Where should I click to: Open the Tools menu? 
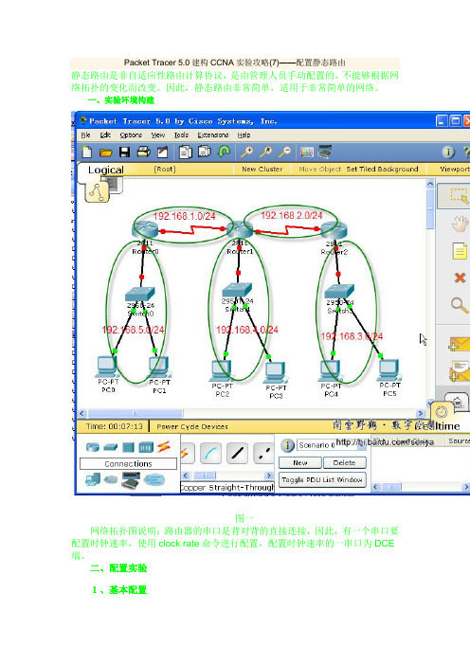point(181,135)
